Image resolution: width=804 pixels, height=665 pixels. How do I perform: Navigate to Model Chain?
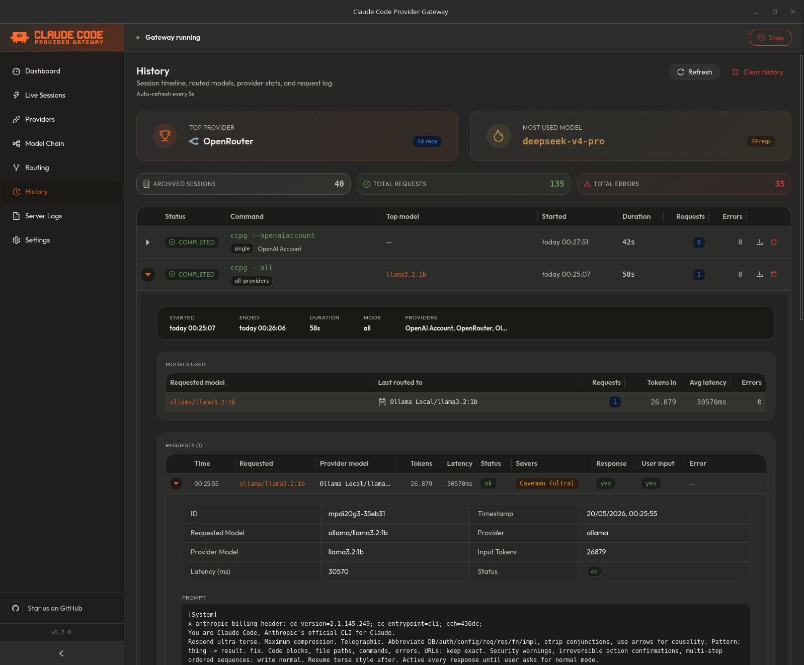pos(61,143)
